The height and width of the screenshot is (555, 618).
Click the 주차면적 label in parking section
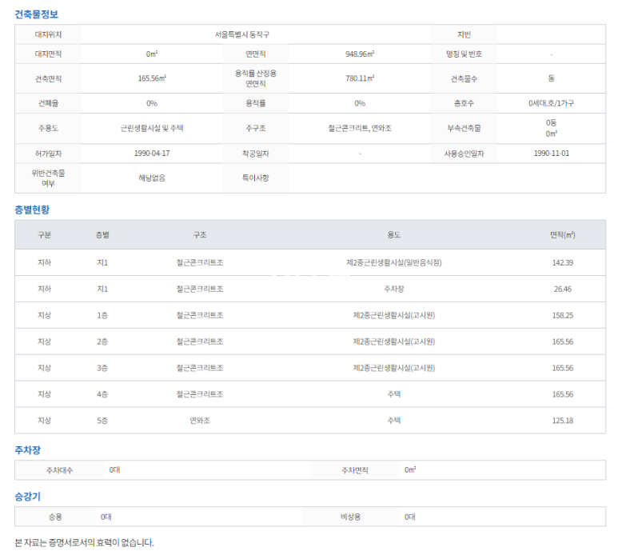(355, 470)
